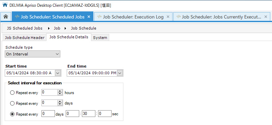Close the Execution Log tab
This screenshot has height=125, width=272.
[x=168, y=17]
